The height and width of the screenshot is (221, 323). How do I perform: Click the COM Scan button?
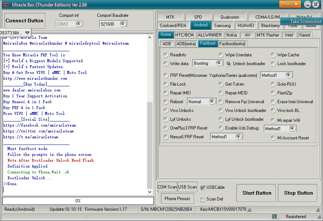coord(167,187)
